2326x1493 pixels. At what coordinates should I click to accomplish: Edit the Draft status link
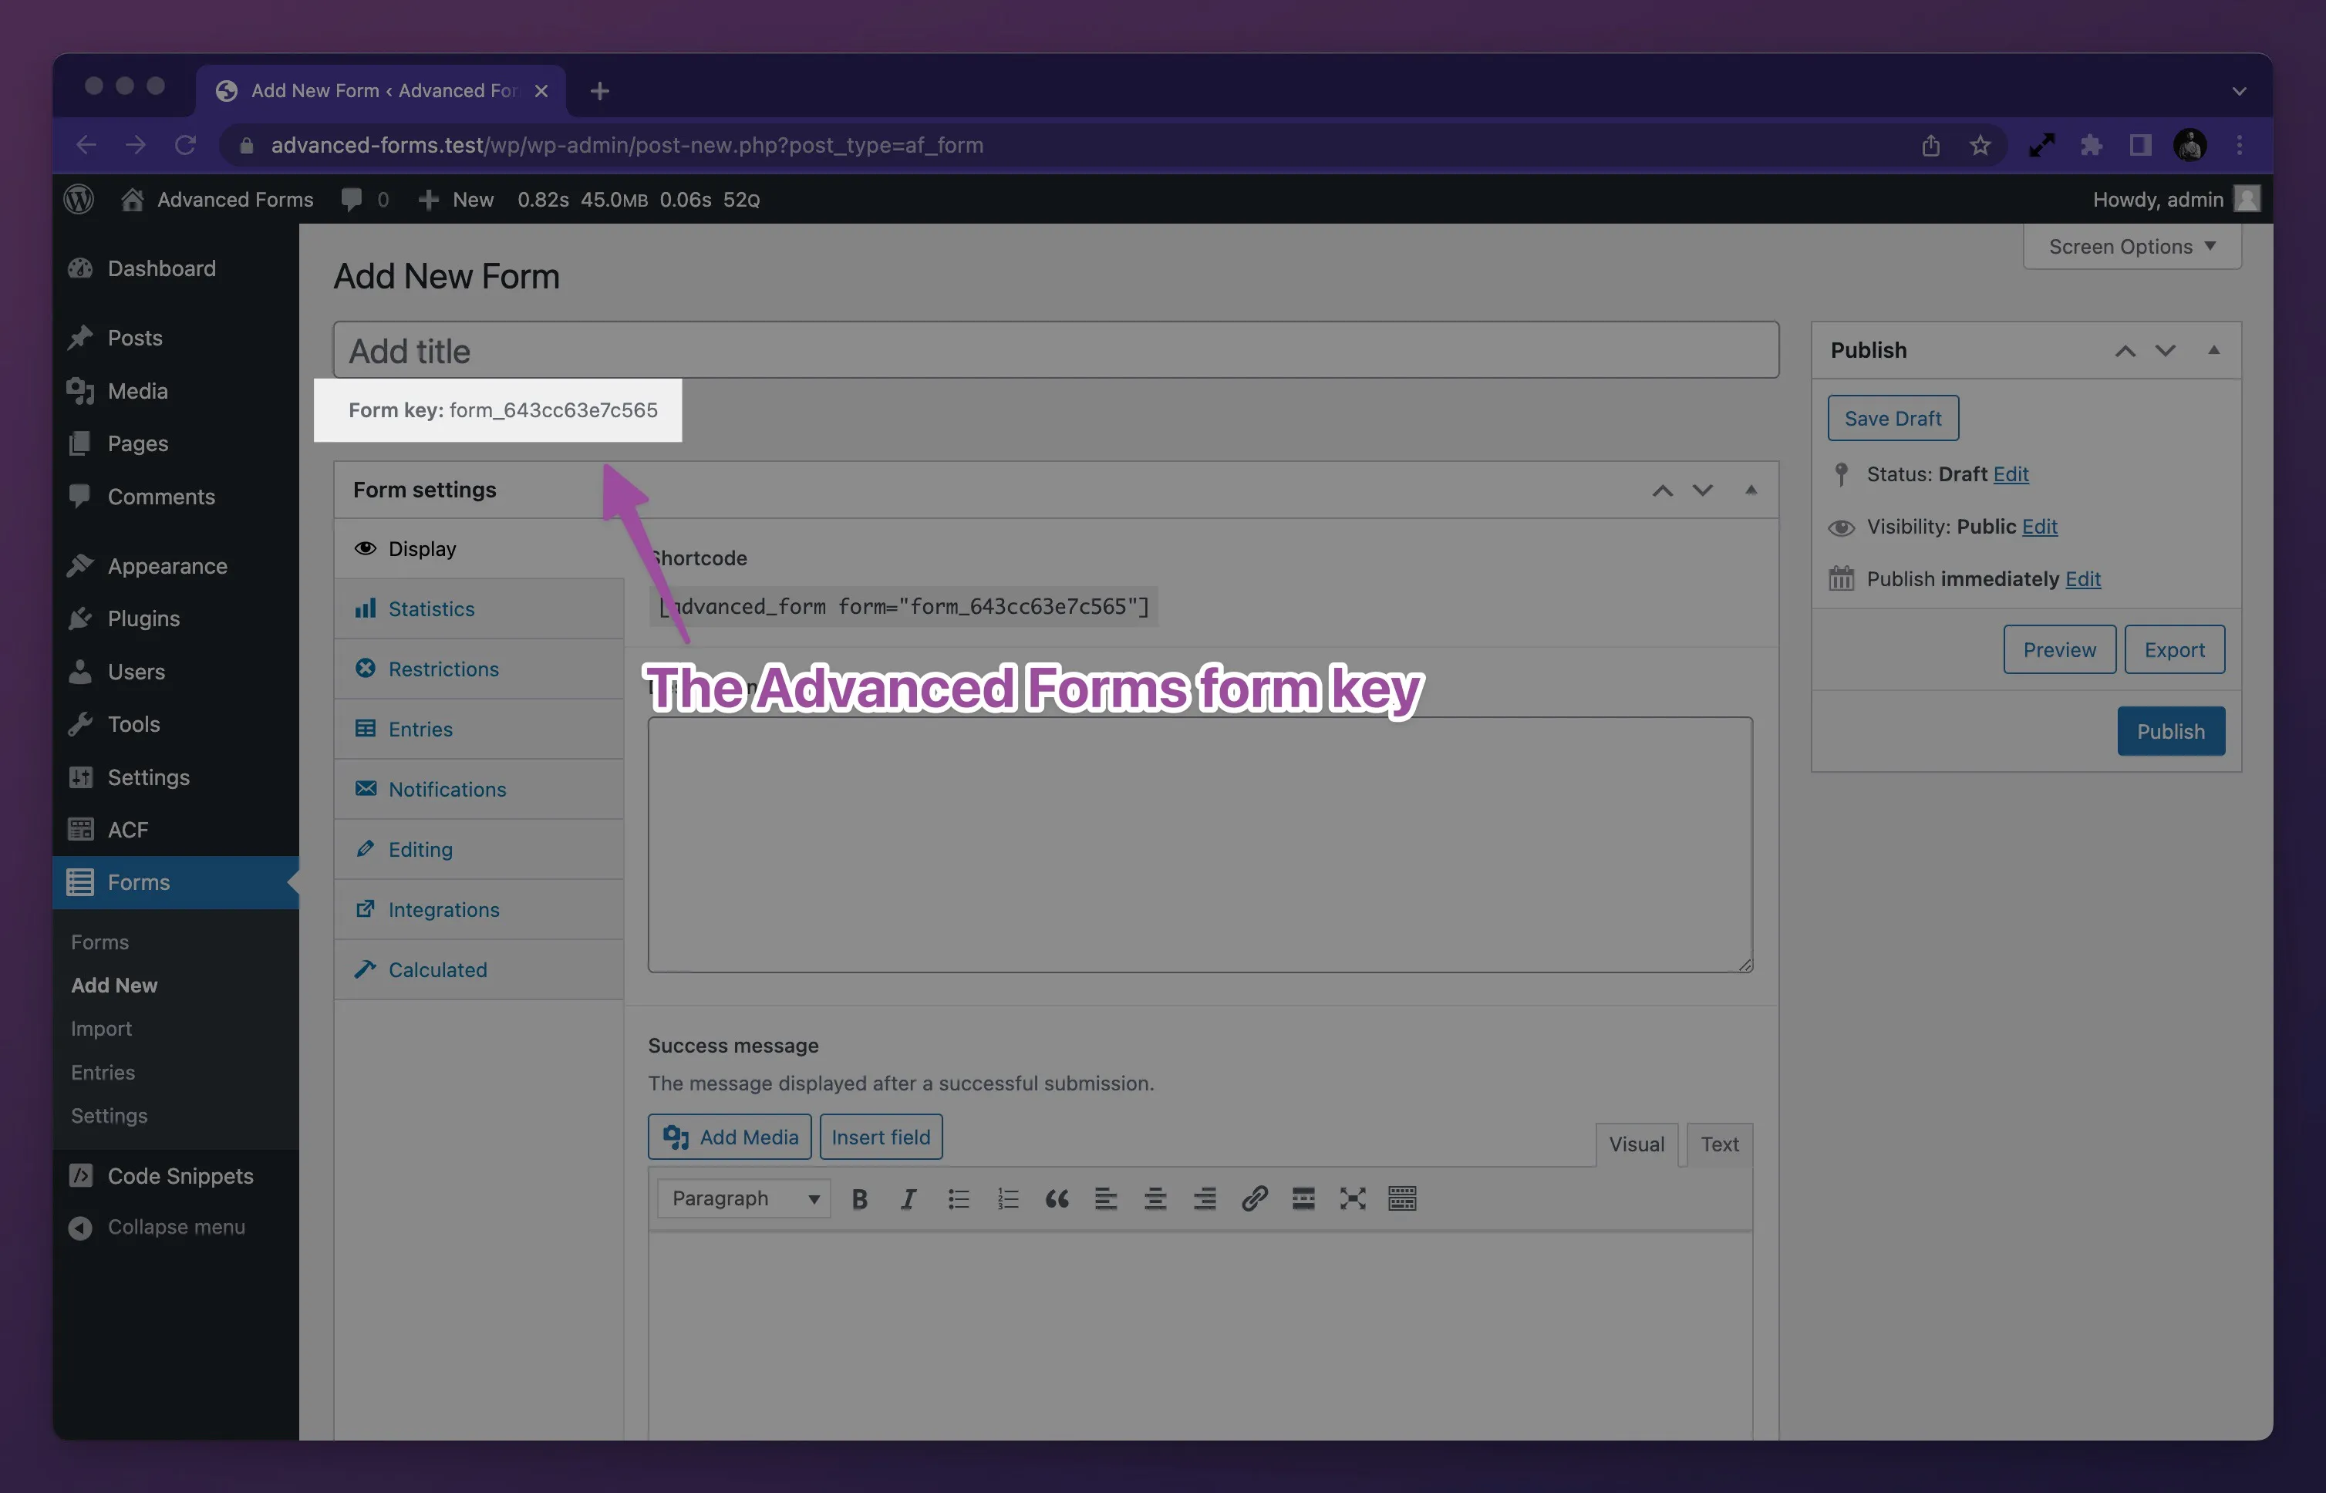[2011, 474]
